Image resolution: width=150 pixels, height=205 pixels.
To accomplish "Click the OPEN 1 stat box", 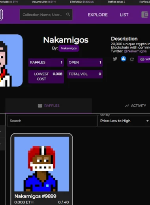I will tap(85, 62).
